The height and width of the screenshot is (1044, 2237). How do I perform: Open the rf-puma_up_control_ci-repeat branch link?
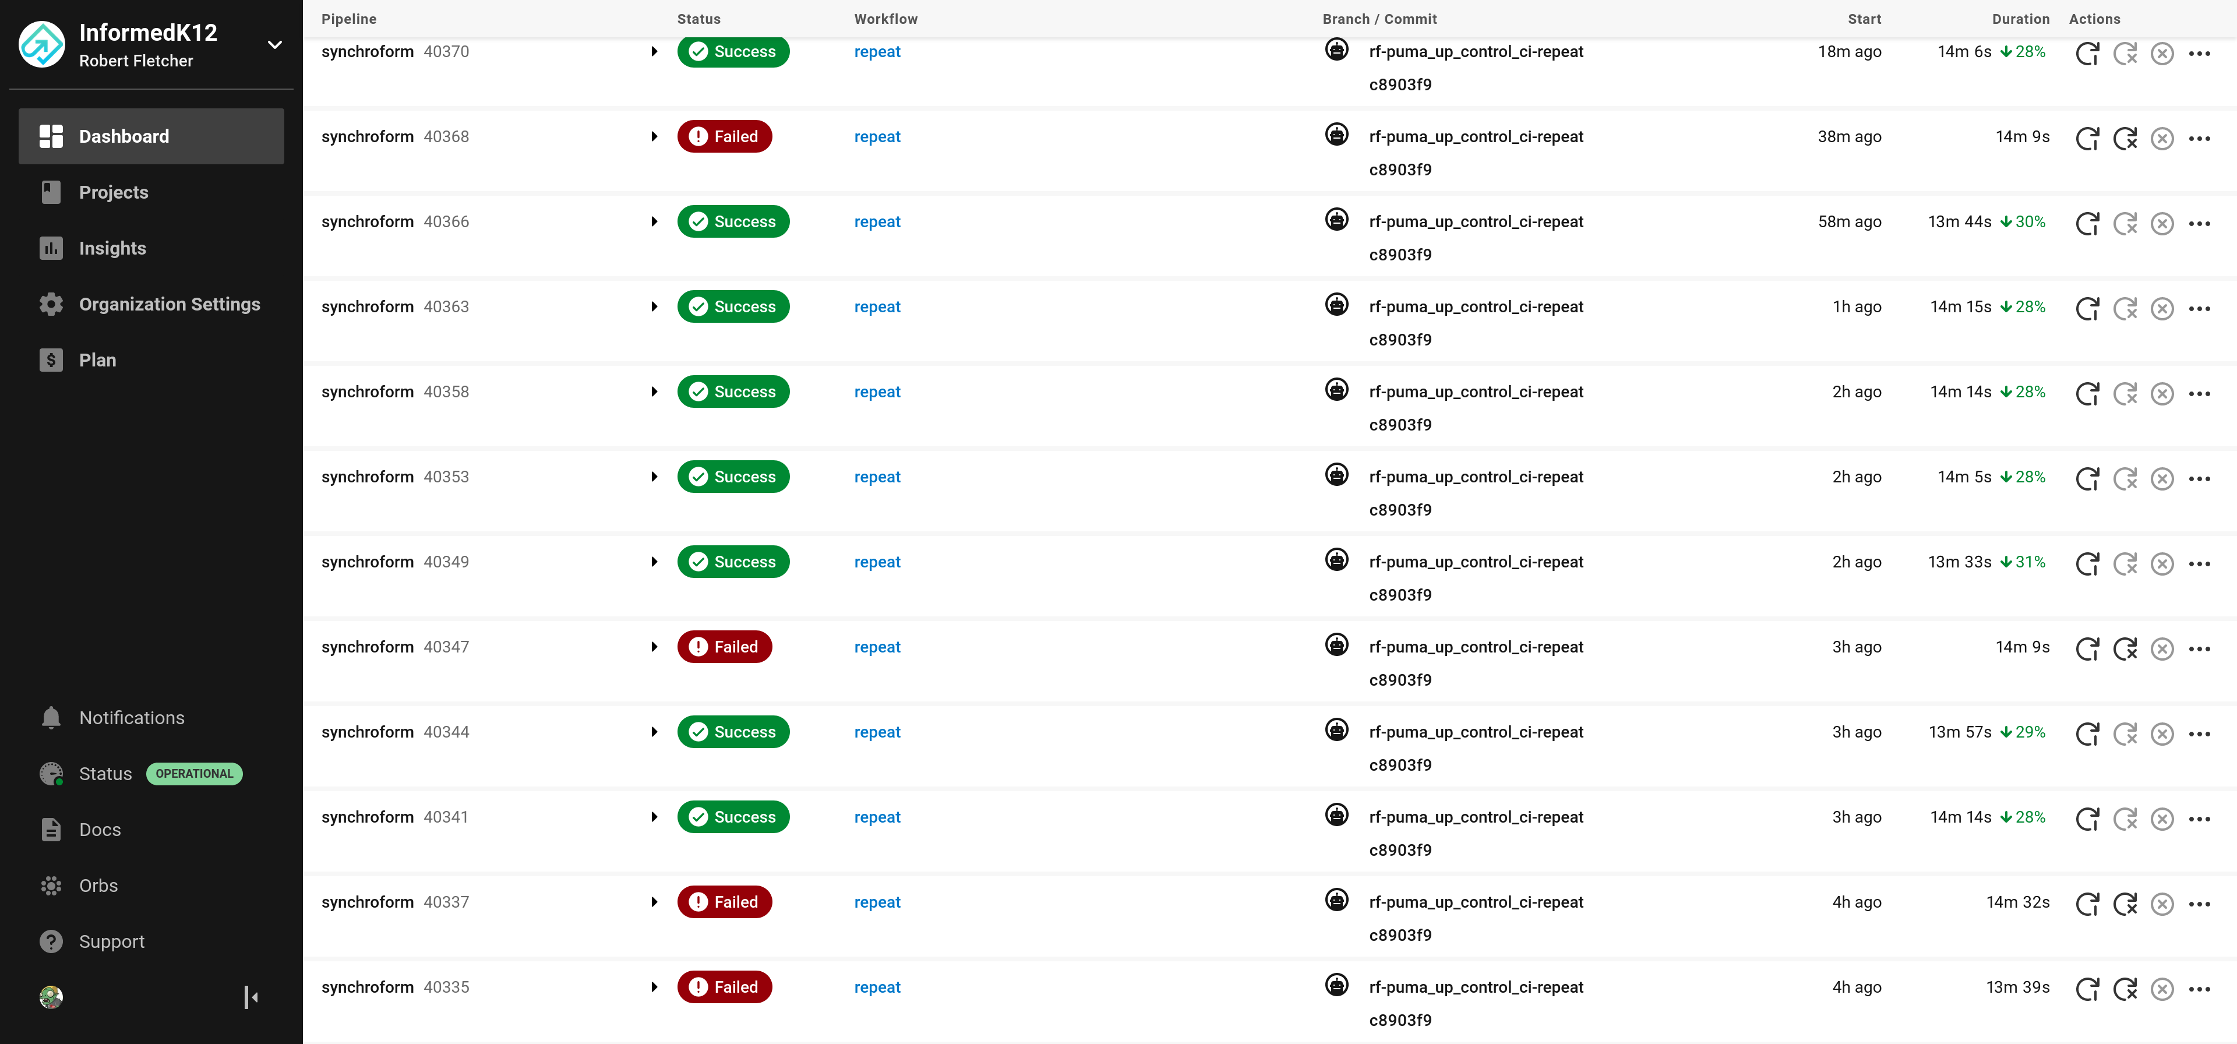(1476, 51)
